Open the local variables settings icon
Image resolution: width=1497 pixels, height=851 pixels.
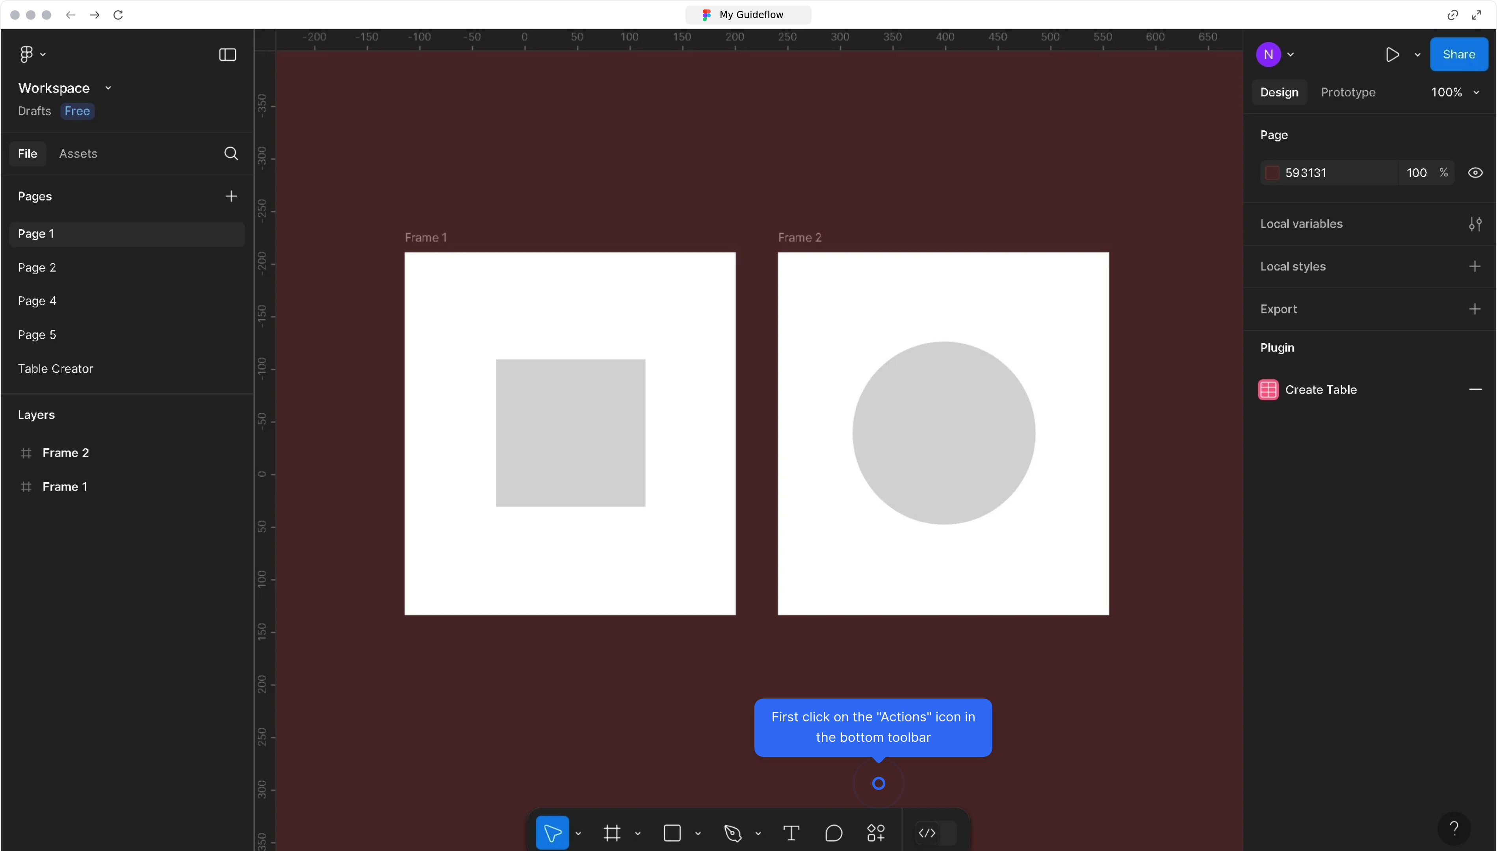pyautogui.click(x=1476, y=223)
